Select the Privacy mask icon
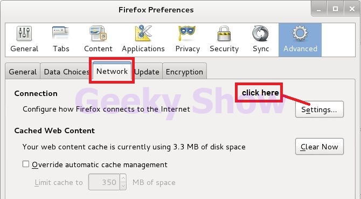 [x=187, y=33]
